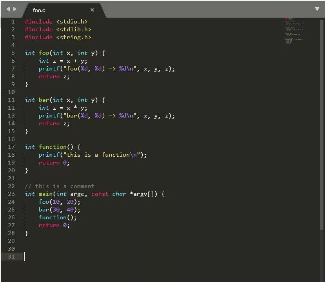Click closing brace on line 20
Screen dimensions: 325x282
click(26, 171)
